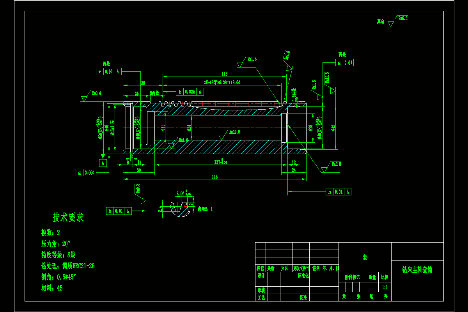Select the 热处理: 调质HRC21-26 note
The height and width of the screenshot is (312, 468).
68,266
